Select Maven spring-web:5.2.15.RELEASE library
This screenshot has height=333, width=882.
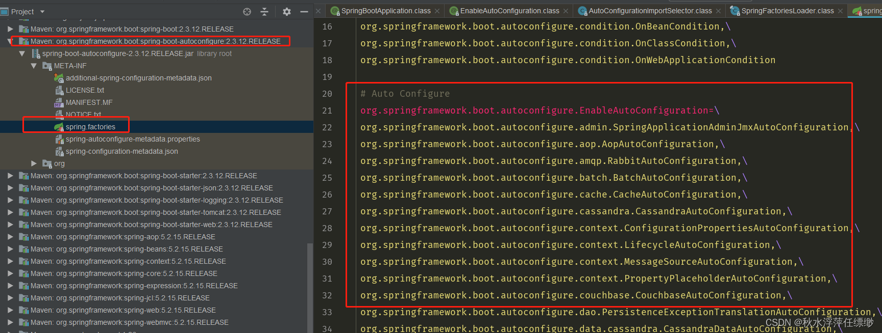[123, 310]
